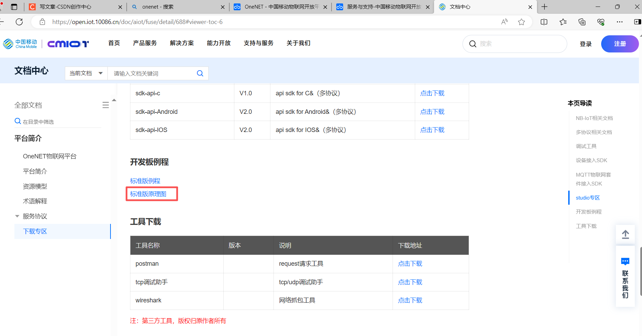Select 下载专区 in sidebar
The image size is (642, 336).
point(62,231)
